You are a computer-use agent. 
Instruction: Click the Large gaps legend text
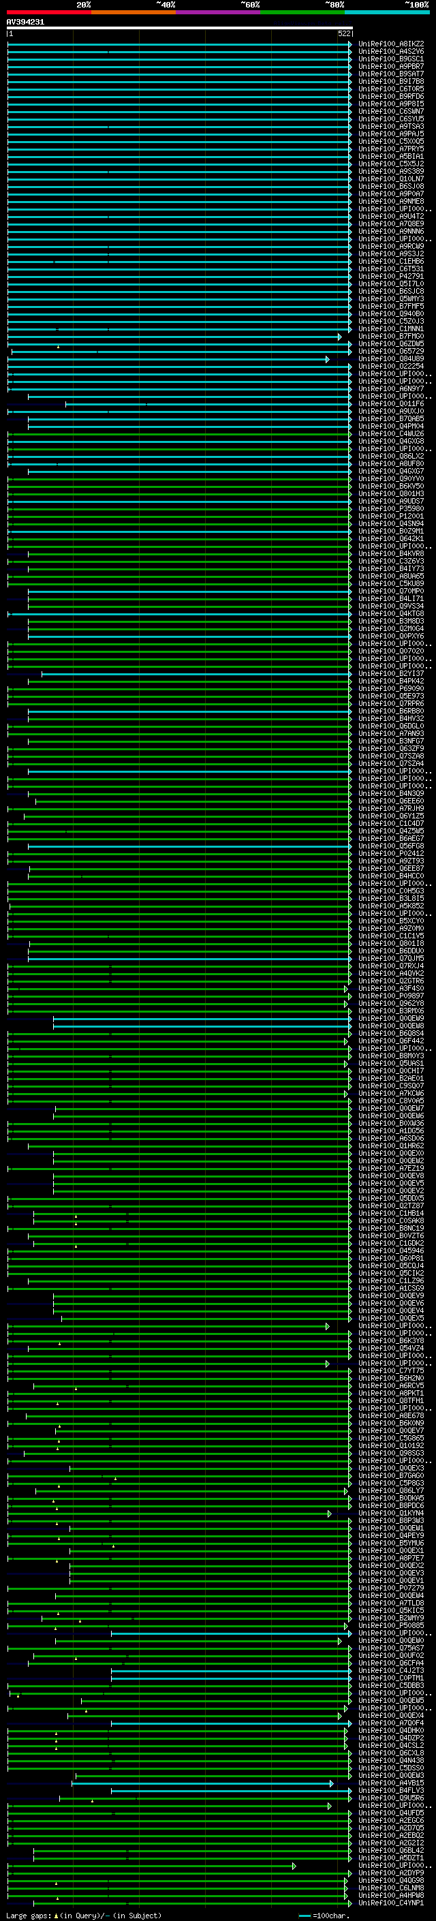(29, 1916)
